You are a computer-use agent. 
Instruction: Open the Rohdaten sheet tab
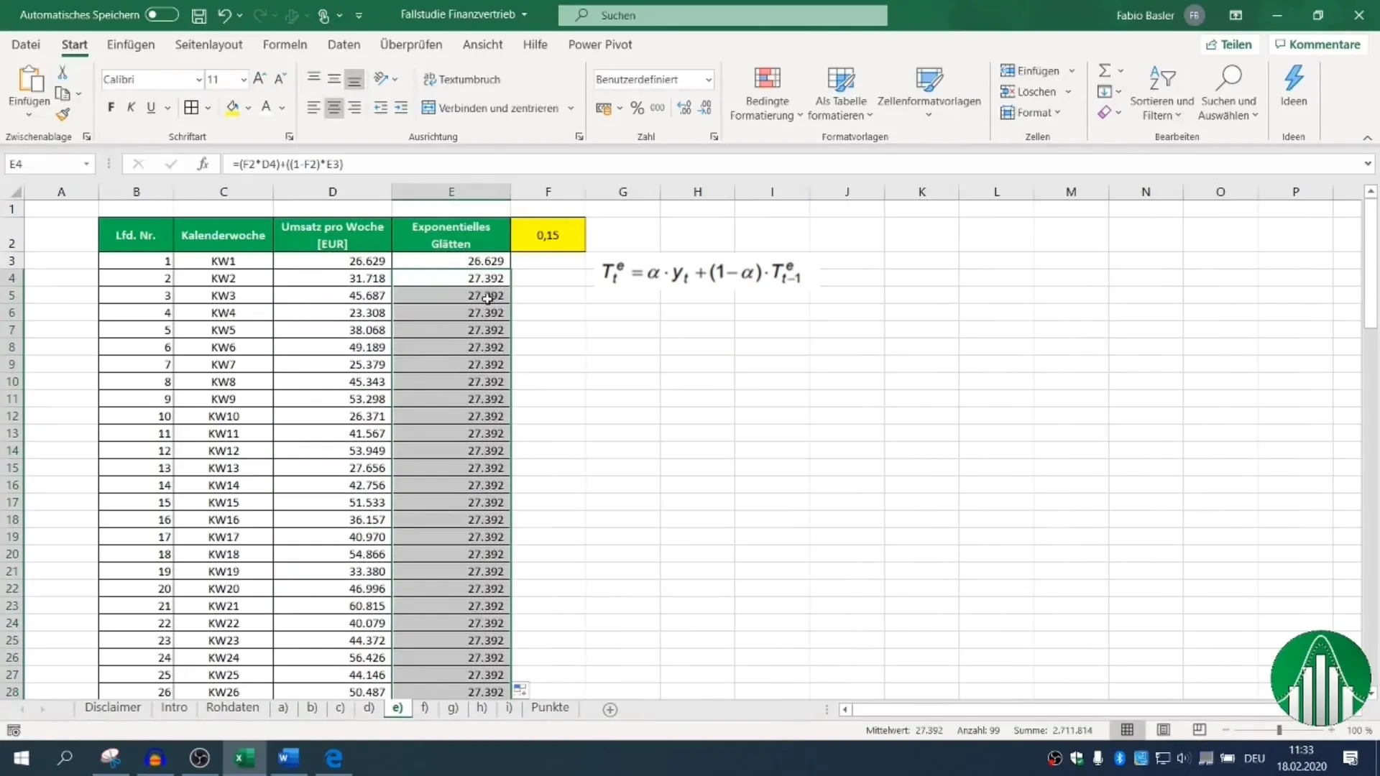click(x=232, y=708)
